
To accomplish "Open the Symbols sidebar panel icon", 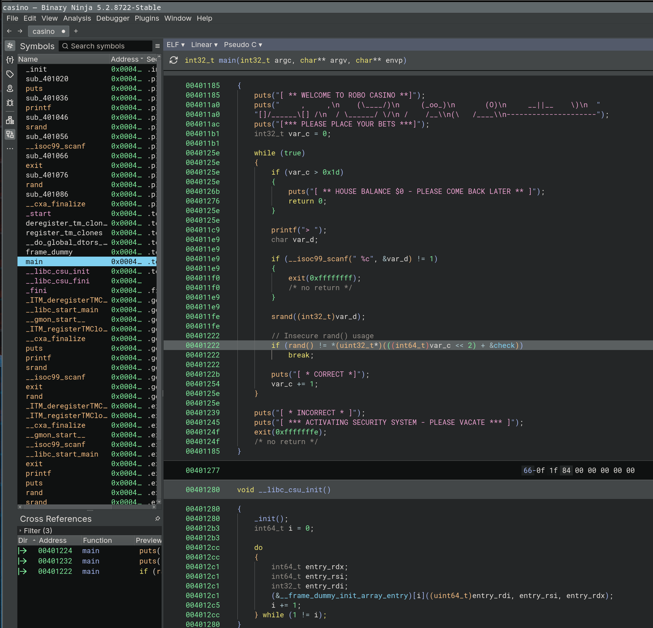I will [x=10, y=46].
